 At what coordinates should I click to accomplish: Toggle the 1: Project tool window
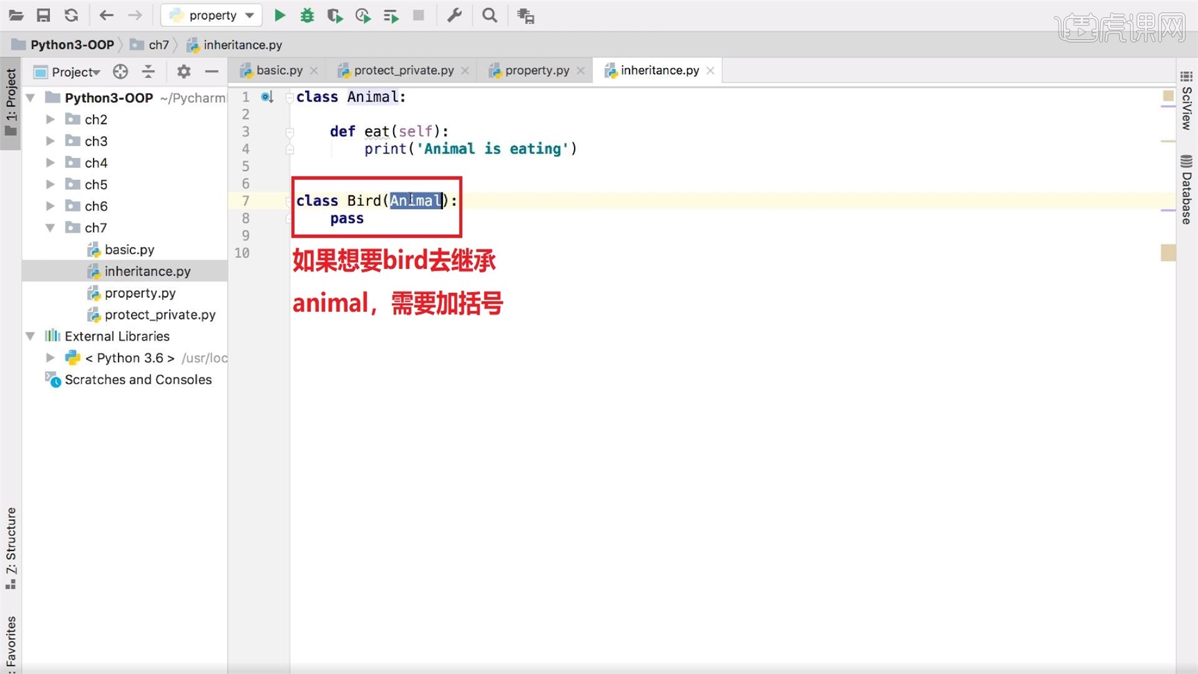11,103
